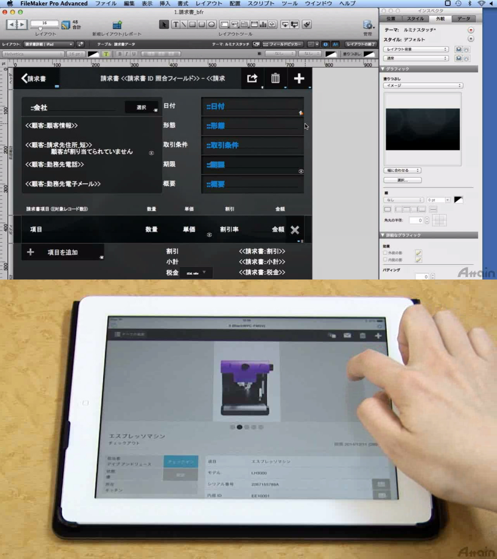Screen dimensions: 497x559
Task: Open the スタイル arrow menu in Inspector
Action: 471,39
